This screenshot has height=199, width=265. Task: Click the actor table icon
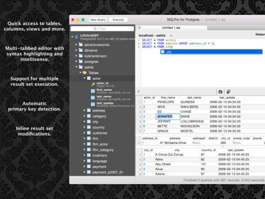tap(89, 78)
